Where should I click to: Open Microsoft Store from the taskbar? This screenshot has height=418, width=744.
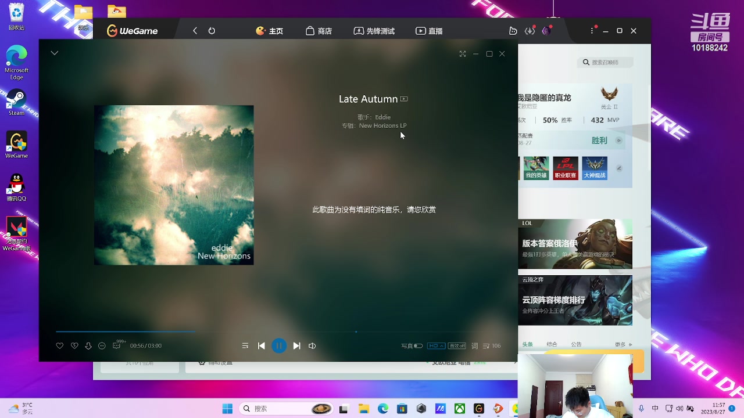coord(402,409)
